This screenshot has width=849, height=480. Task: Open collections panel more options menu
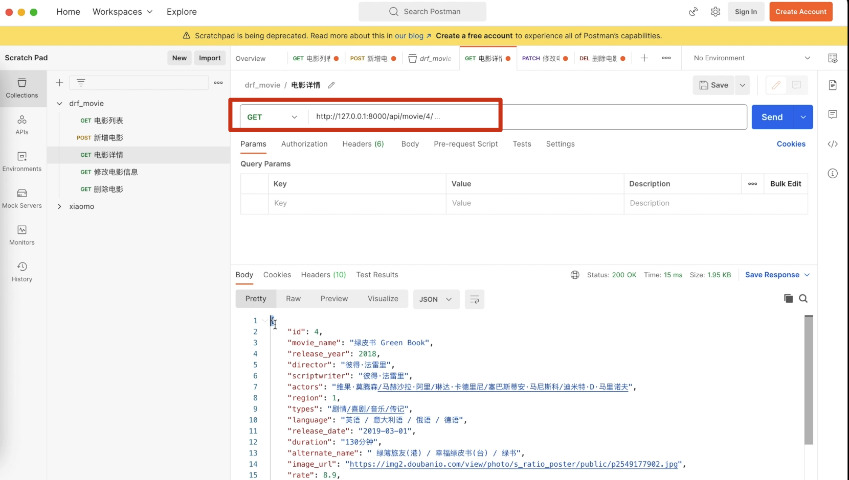point(218,83)
